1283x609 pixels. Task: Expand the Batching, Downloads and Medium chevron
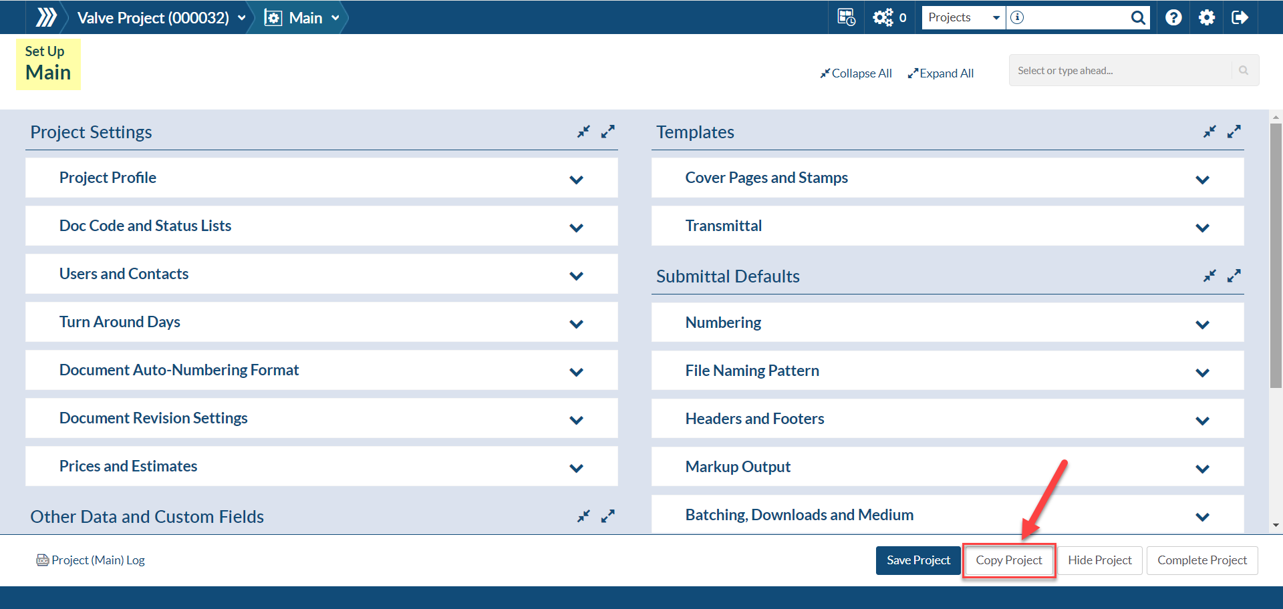(1203, 517)
